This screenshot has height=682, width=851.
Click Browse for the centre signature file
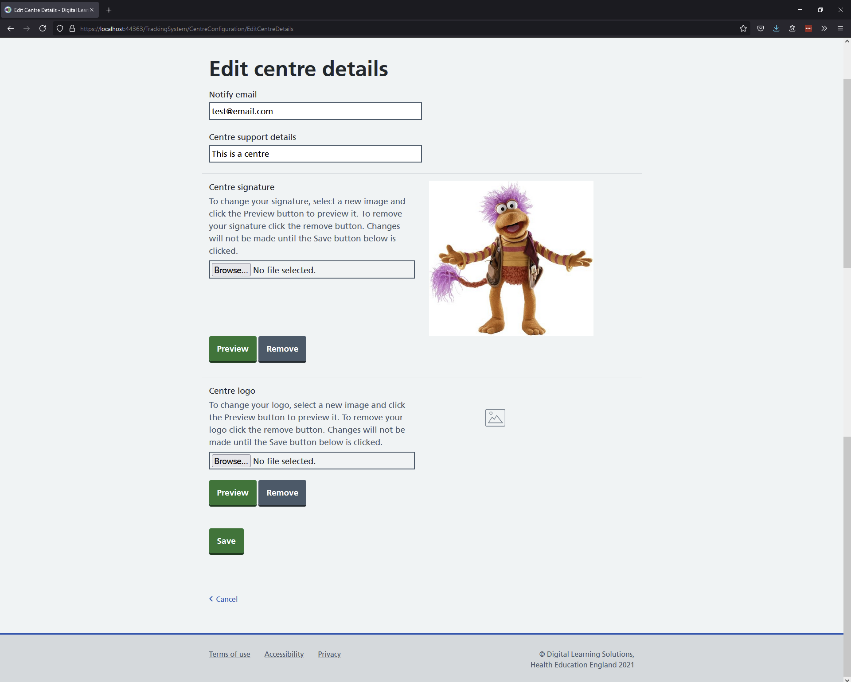click(x=231, y=270)
